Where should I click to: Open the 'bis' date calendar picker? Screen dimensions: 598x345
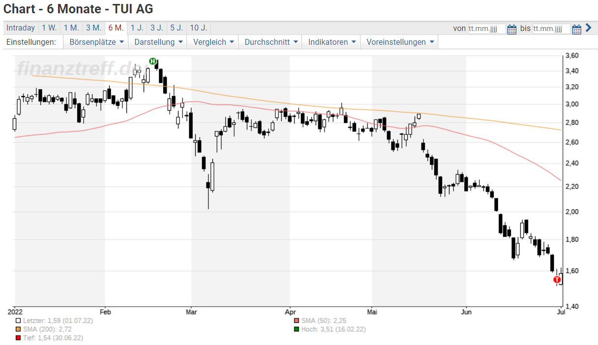pos(577,29)
